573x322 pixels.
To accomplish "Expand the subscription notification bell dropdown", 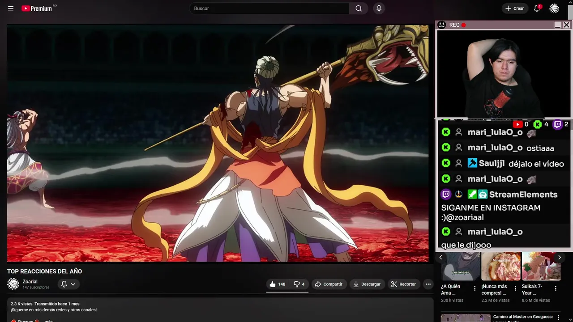I will coord(68,284).
